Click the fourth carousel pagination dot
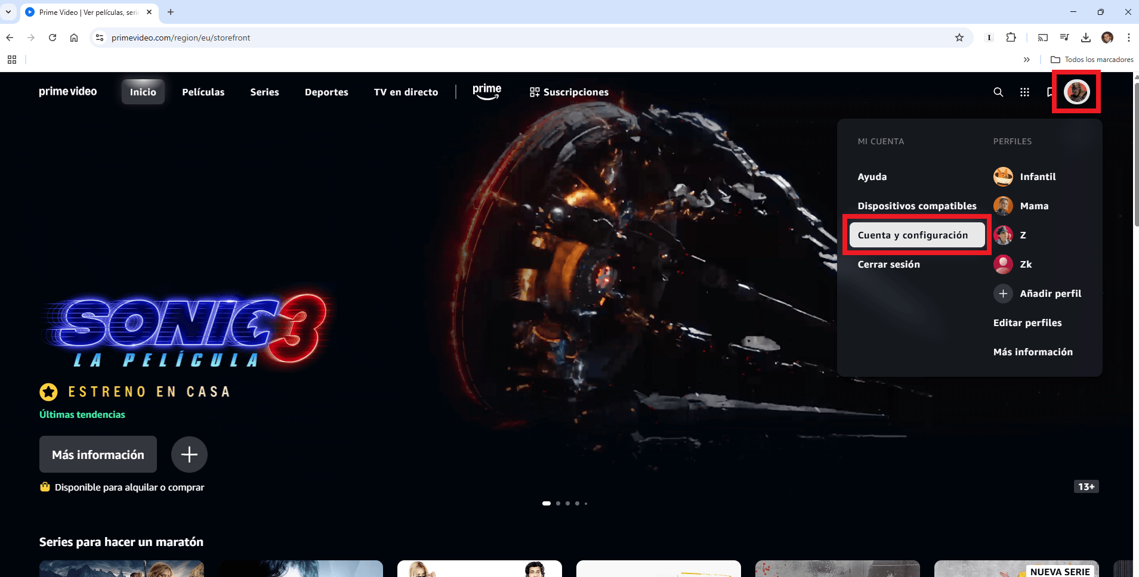1139x577 pixels. pos(577,503)
